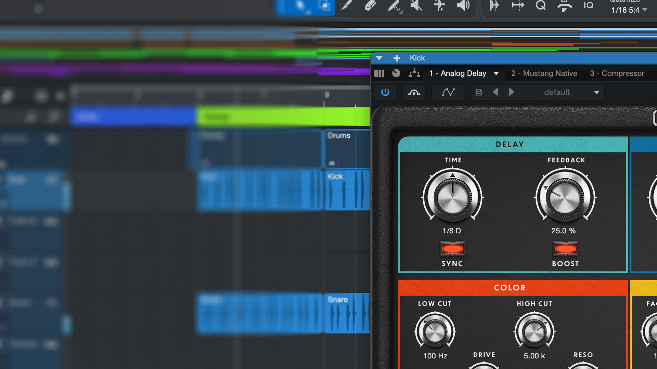Toggle the SYNC red button
The width and height of the screenshot is (657, 369).
pos(452,249)
